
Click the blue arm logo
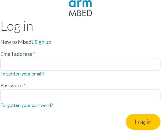80,4
